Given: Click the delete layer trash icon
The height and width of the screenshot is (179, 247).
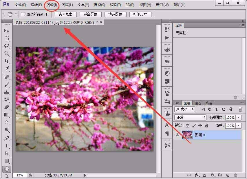Looking at the screenshot, I should pos(235,175).
